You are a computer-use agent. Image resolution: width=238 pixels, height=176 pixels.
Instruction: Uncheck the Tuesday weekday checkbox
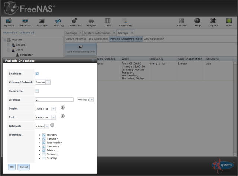(44, 139)
